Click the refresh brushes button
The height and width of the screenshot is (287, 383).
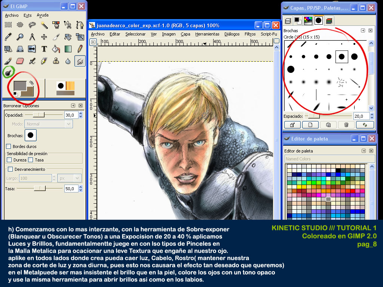pyautogui.click(x=365, y=125)
